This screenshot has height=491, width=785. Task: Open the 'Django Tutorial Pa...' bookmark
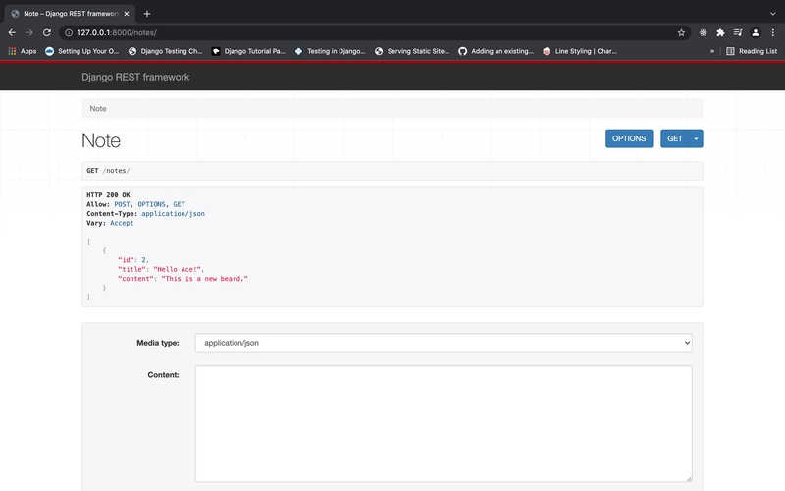(248, 51)
